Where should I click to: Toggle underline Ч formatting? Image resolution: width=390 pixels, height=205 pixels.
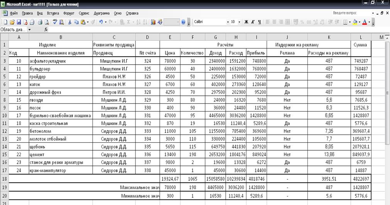click(259, 22)
